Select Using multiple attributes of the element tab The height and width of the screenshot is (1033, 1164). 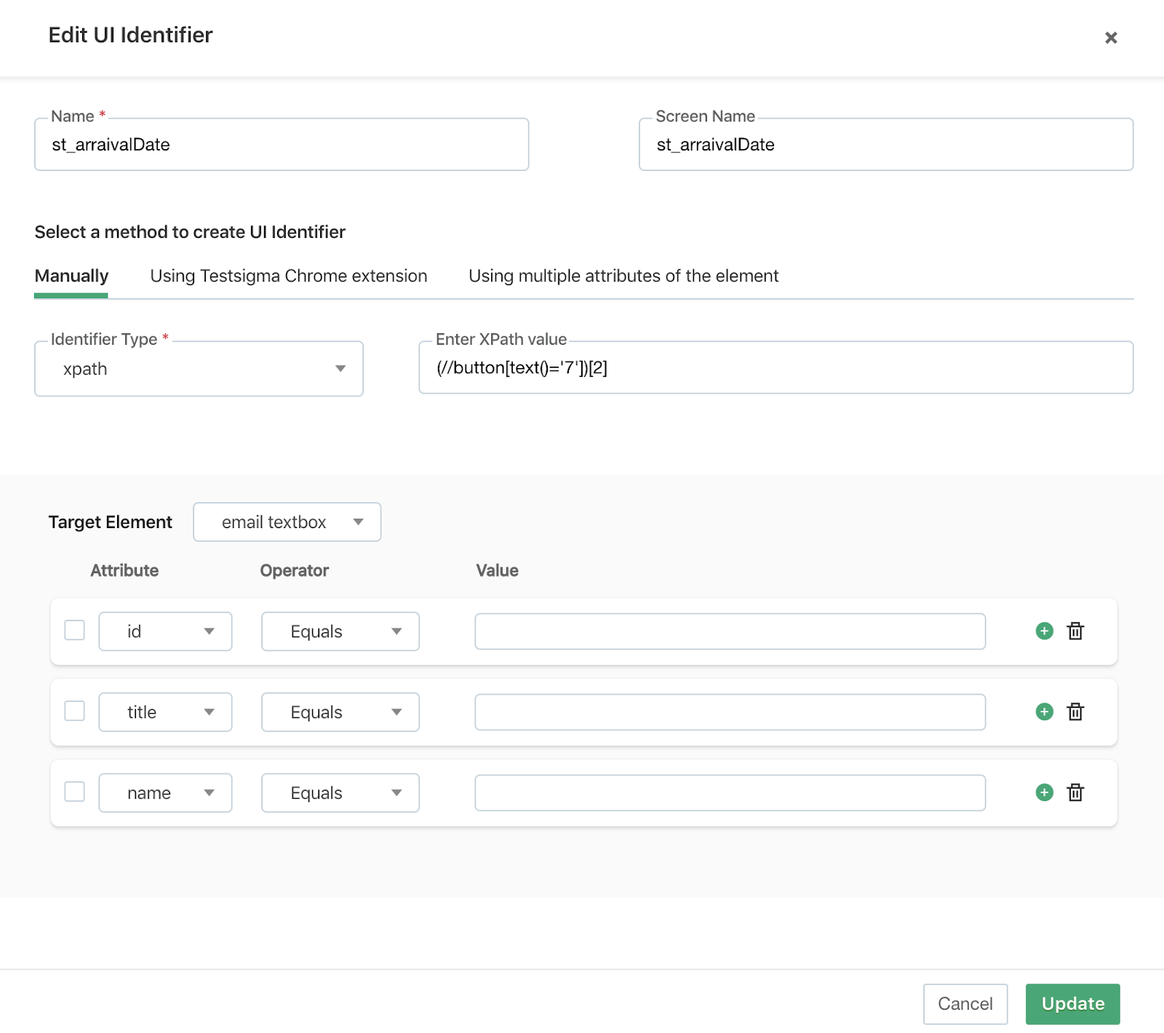pos(623,276)
